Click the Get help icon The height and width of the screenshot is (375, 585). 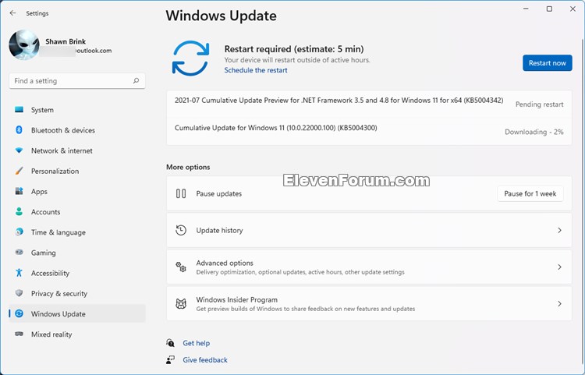tap(171, 342)
